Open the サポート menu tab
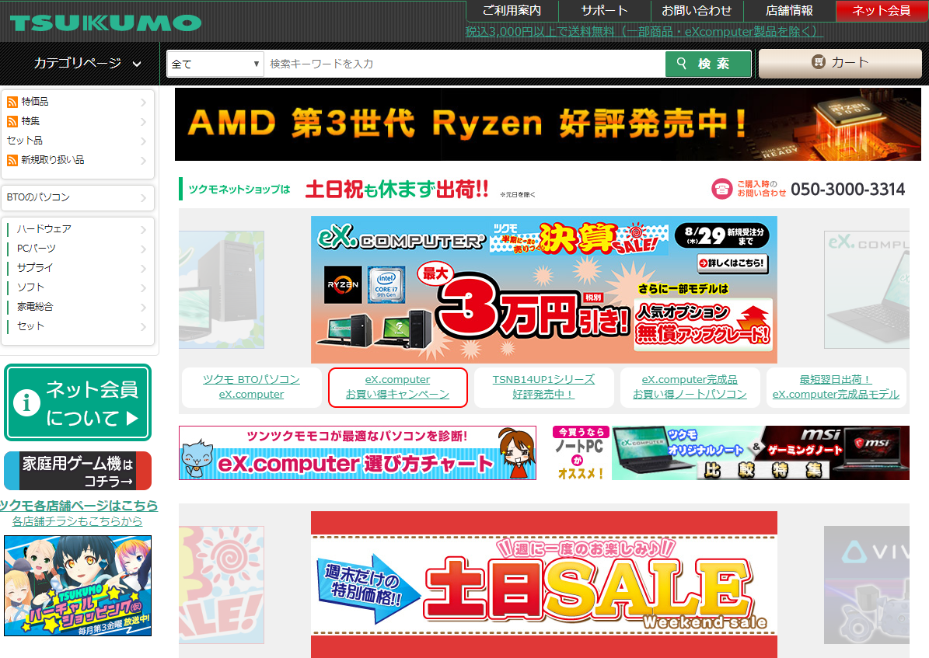Image resolution: width=929 pixels, height=658 pixels. (604, 11)
